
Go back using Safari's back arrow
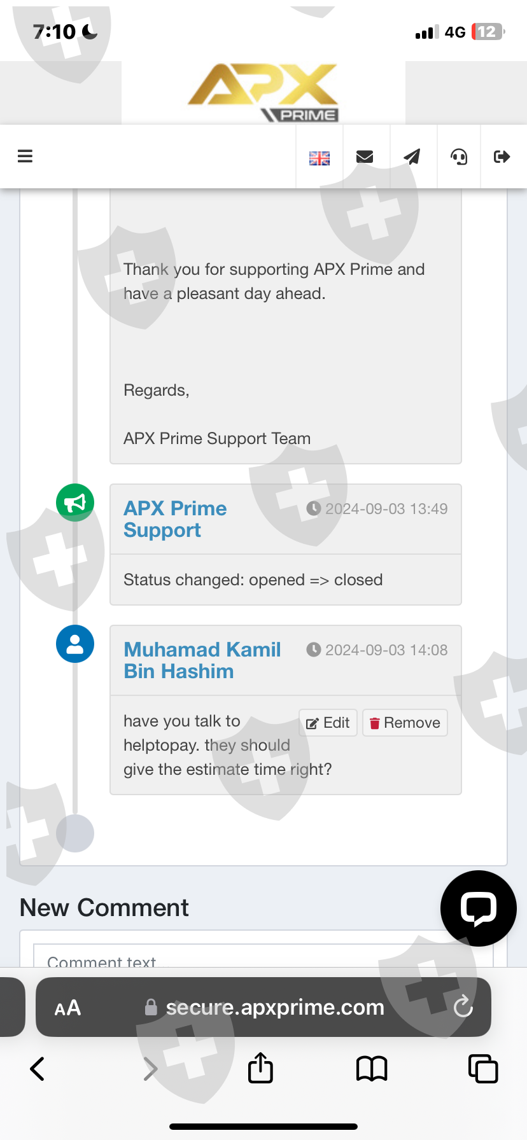[38, 1069]
